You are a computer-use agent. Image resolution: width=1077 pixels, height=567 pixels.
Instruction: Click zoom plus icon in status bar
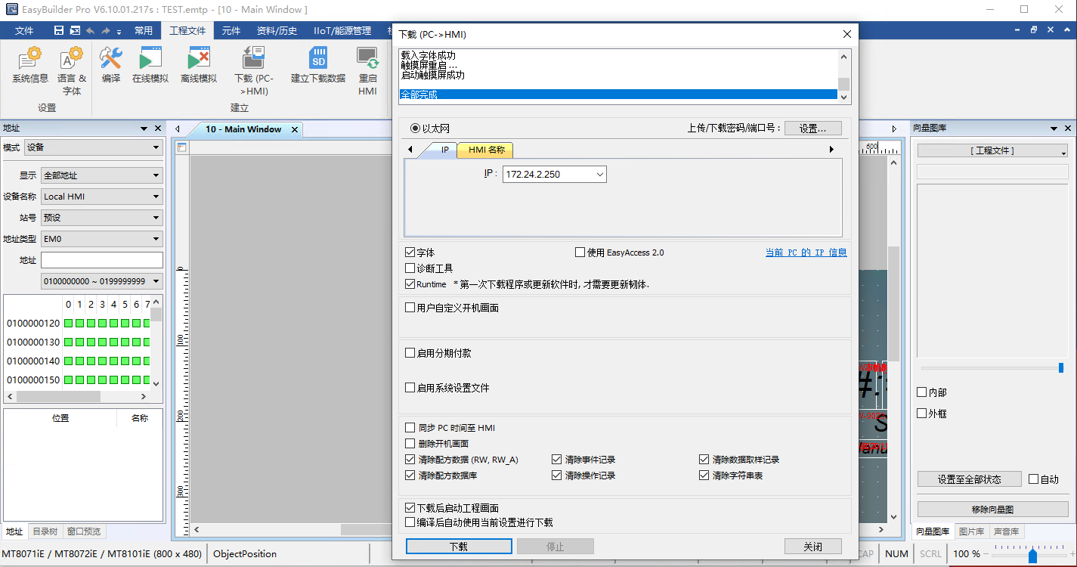(x=1071, y=554)
